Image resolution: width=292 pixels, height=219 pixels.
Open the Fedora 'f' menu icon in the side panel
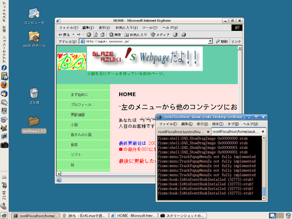click(4, 68)
